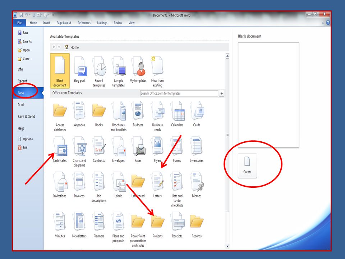
Task: Open Business cards templates
Action: [157, 117]
